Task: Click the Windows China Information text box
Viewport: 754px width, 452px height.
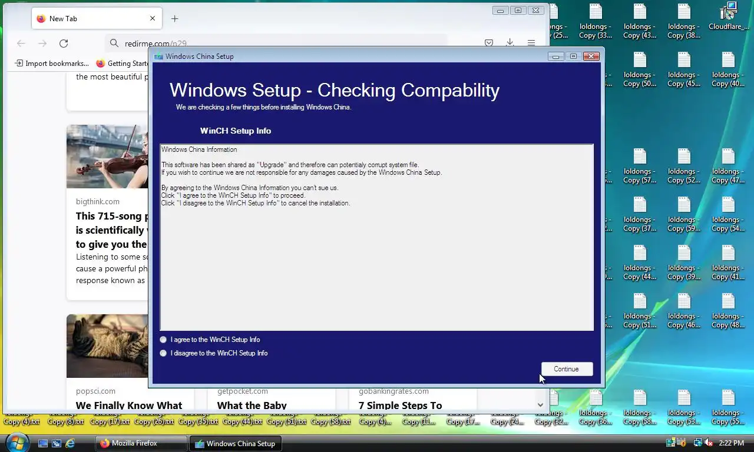Action: 376,237
